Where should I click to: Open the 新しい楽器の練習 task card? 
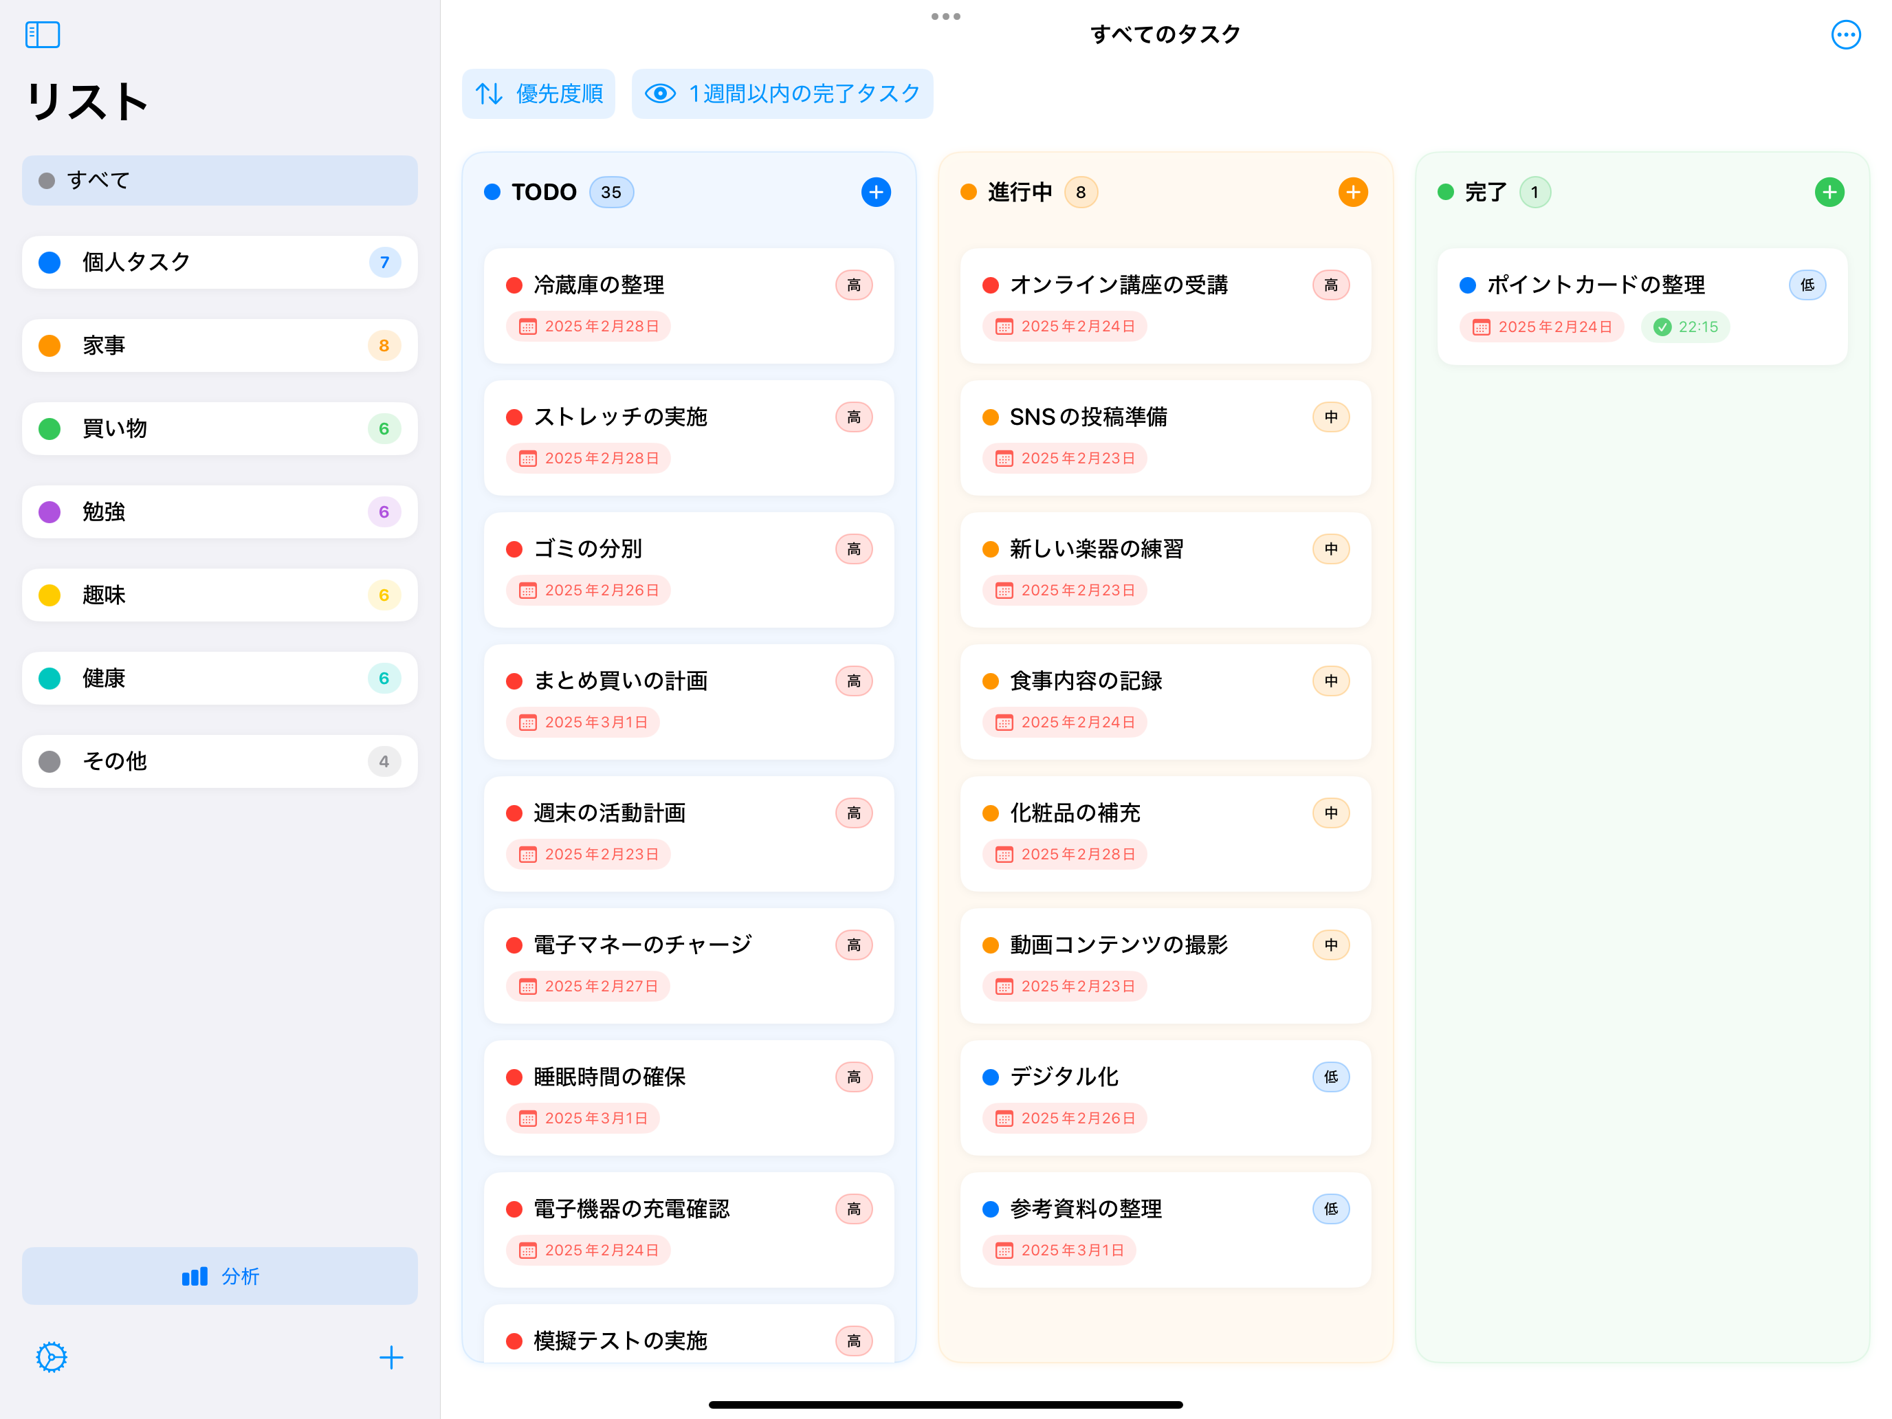coord(1165,570)
